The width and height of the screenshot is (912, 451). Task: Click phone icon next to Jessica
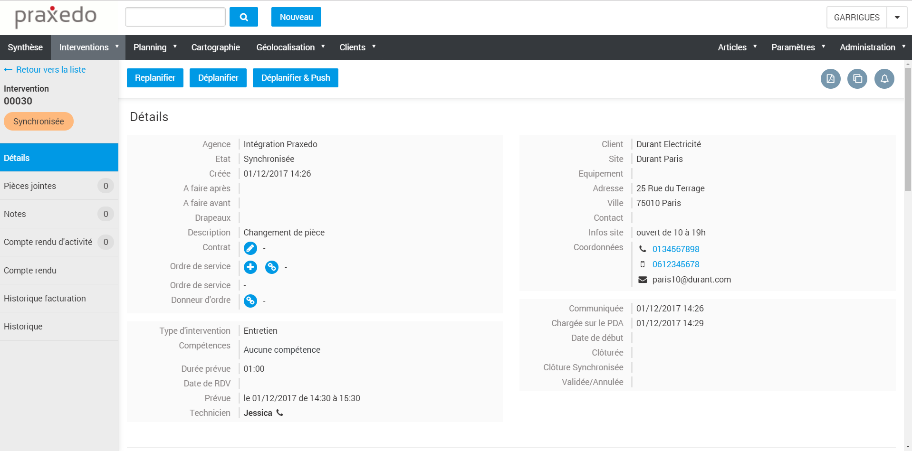tap(280, 413)
